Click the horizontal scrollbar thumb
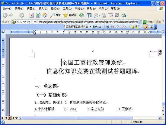The height and width of the screenshot is (125, 166). [77, 118]
